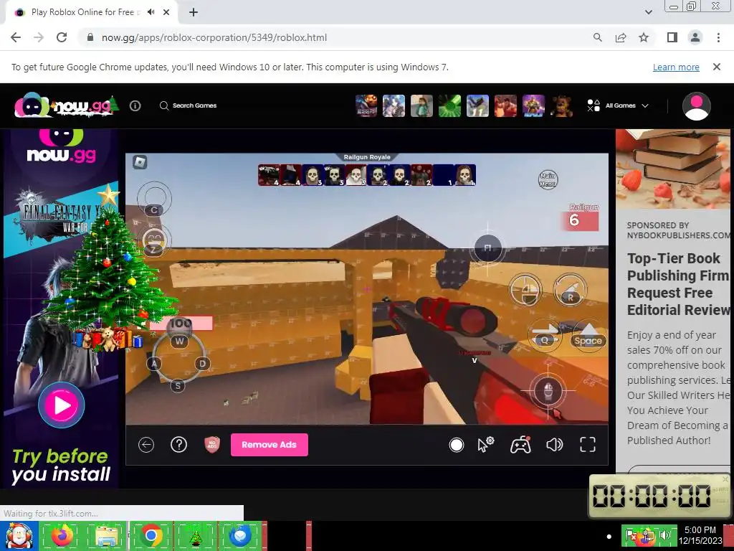The width and height of the screenshot is (734, 551).
Task: Mute the tab via speaker icon
Action: 151,12
